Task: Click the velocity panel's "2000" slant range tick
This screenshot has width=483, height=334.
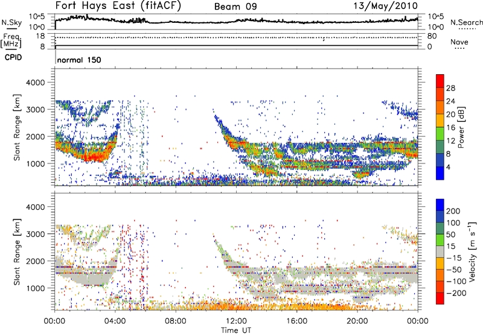Action: click(x=35, y=261)
